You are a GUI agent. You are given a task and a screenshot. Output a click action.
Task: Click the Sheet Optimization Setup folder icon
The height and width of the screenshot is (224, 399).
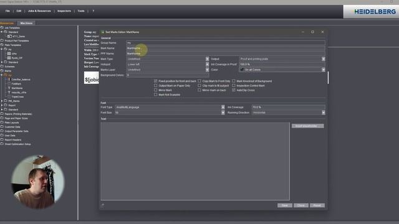2,144
